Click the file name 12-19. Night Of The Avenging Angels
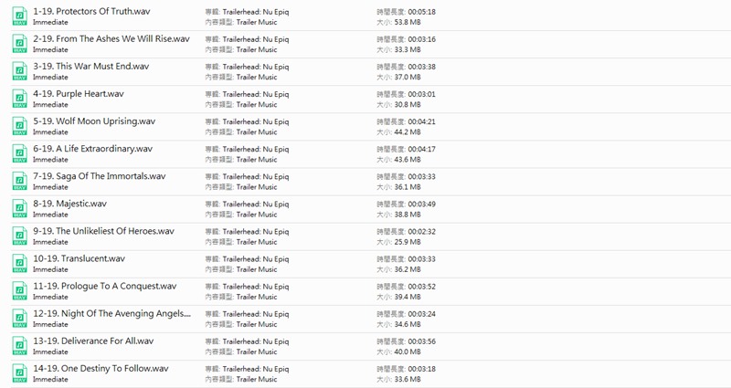This screenshot has height=388, width=731. click(111, 313)
